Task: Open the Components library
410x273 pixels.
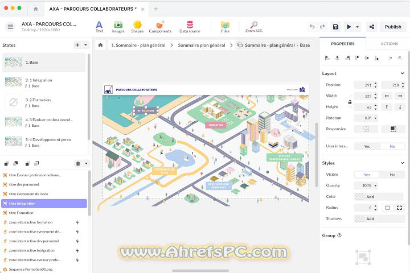Action: coord(160,27)
